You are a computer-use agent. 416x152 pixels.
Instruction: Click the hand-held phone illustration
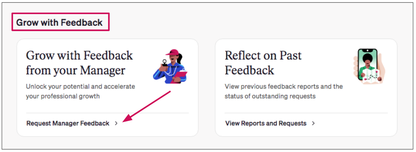tap(369, 67)
